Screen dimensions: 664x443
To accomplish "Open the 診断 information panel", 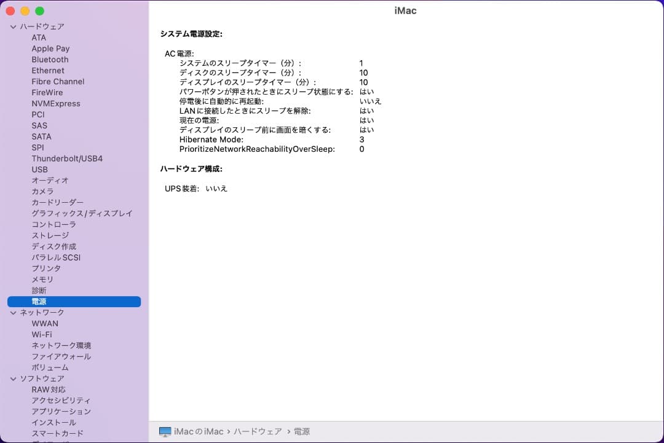I will point(39,291).
